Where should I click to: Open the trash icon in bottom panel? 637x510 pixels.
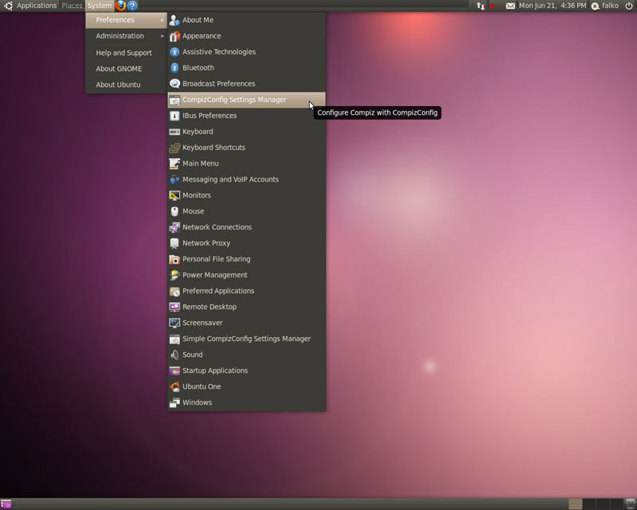(x=630, y=504)
